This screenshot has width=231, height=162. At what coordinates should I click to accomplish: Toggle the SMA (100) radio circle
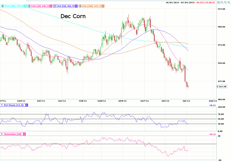80,6
